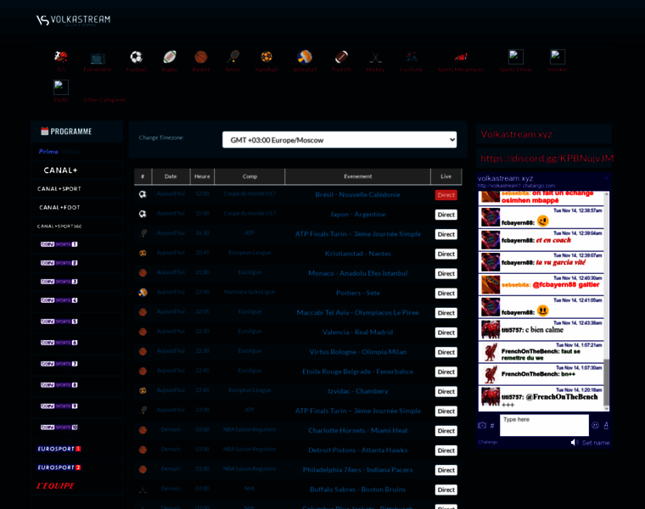Viewport: 645px width, 509px height.
Task: Open the CANAL+SPORT360 channel
Action: pos(59,227)
